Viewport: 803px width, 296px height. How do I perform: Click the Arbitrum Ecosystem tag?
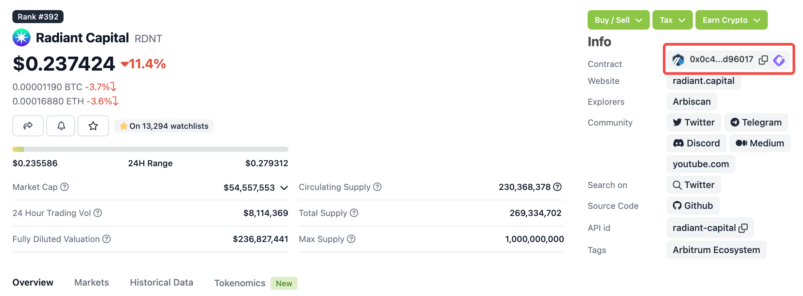(716, 250)
